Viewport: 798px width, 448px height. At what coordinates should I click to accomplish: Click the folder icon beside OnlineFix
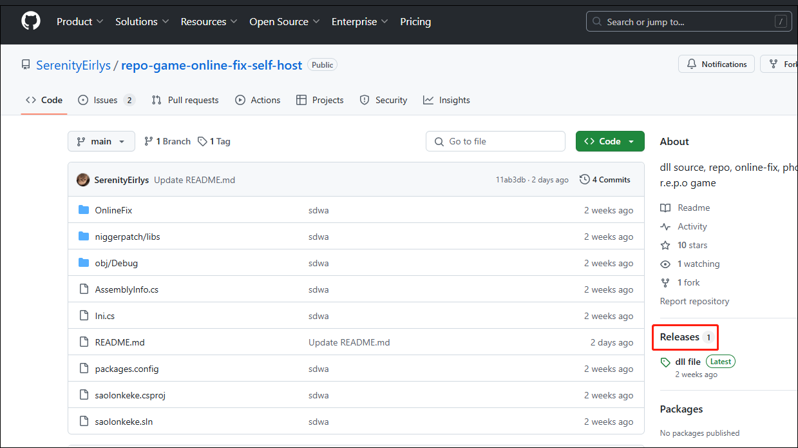pos(84,210)
